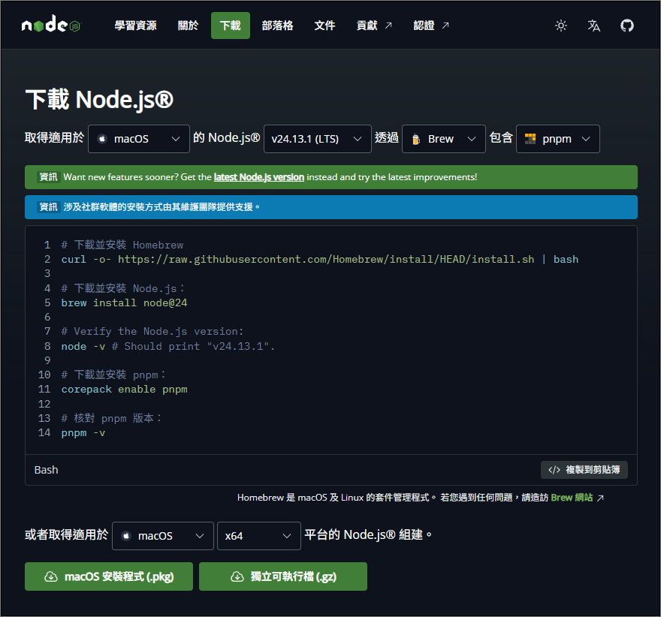
Task: Follow the latest Node.js version link
Action: coord(259,177)
